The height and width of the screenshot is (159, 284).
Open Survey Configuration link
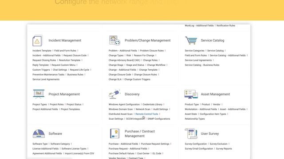(196, 144)
